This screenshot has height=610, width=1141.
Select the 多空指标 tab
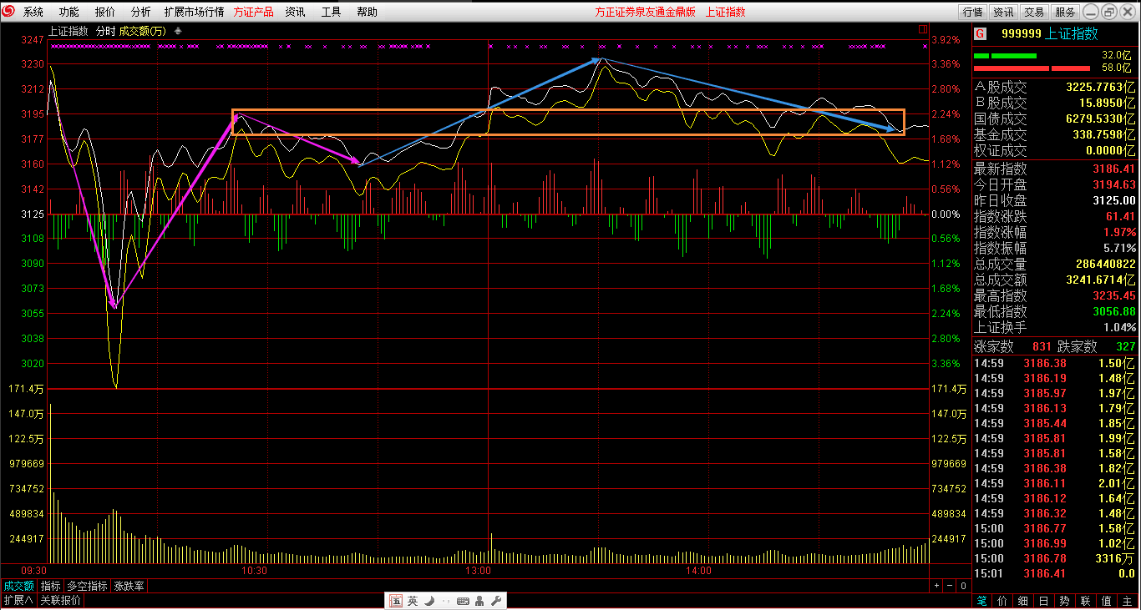(88, 586)
